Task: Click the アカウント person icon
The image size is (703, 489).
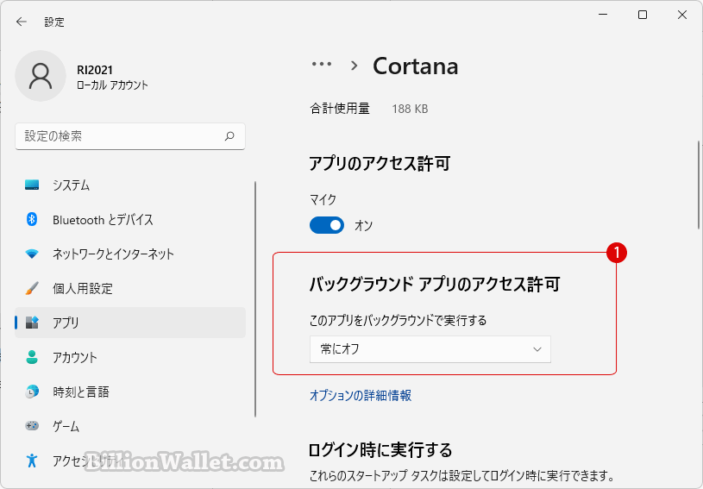Action: click(x=32, y=357)
